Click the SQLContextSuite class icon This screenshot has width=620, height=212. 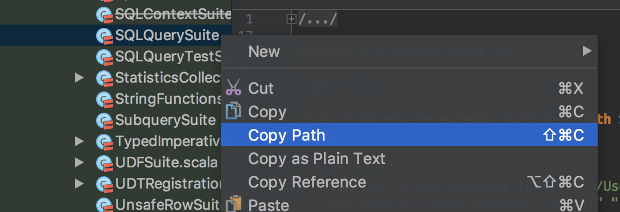104,15
